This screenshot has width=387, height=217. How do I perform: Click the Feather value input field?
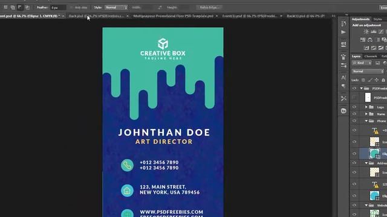click(x=58, y=8)
